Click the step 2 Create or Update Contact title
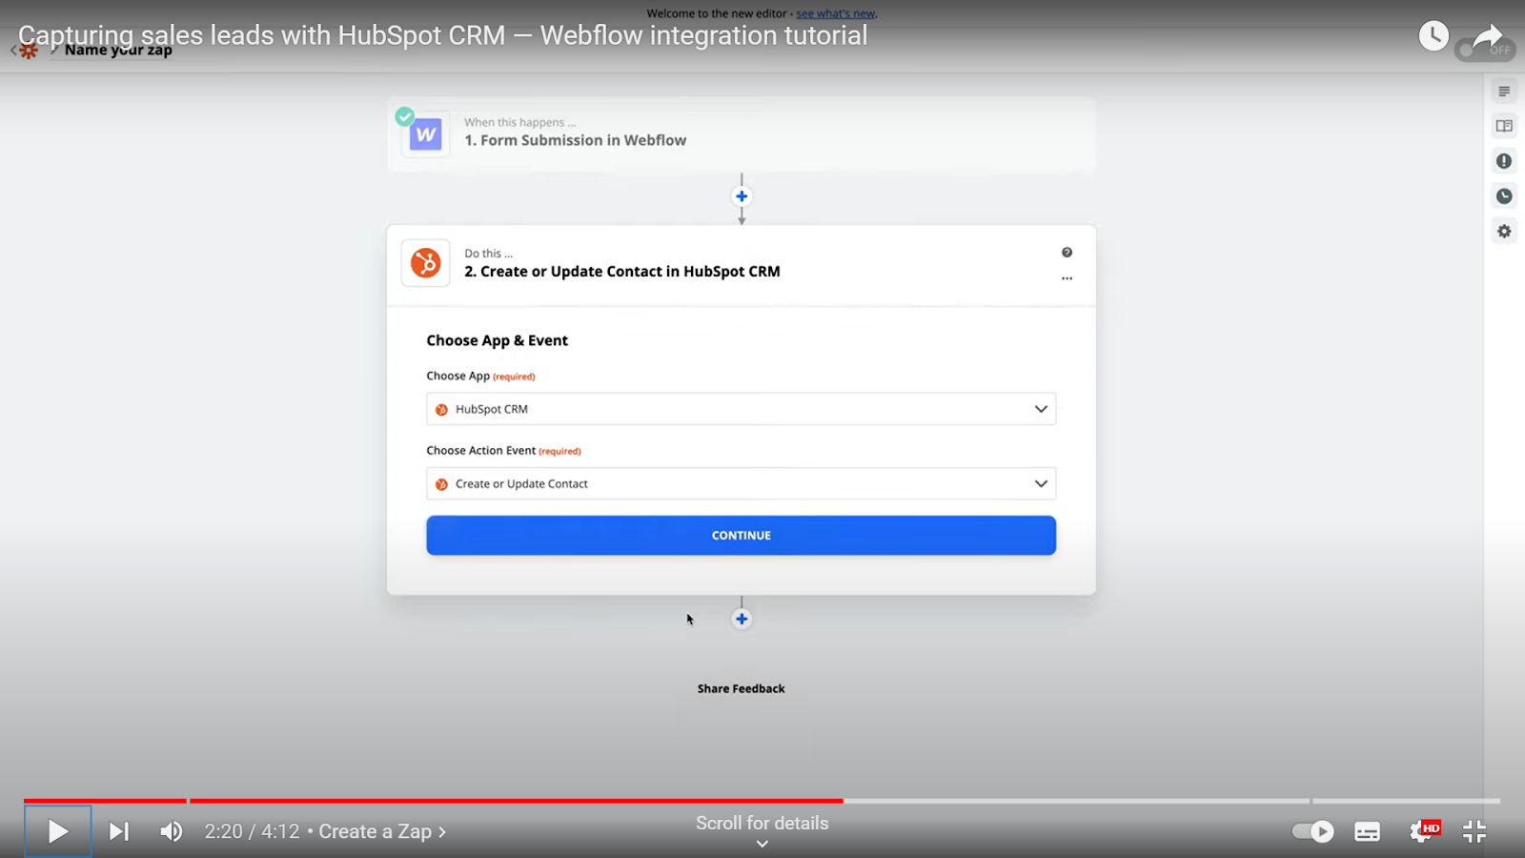This screenshot has height=858, width=1525. click(621, 272)
